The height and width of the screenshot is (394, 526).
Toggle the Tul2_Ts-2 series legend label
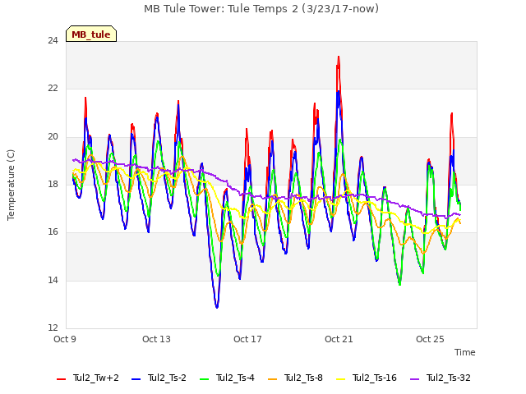[167, 378]
